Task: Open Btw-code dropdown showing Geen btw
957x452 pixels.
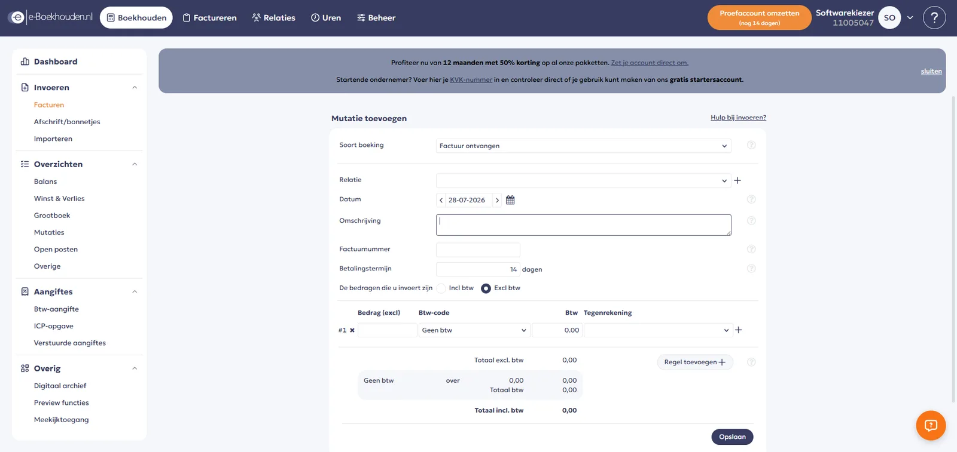Action: tap(474, 330)
